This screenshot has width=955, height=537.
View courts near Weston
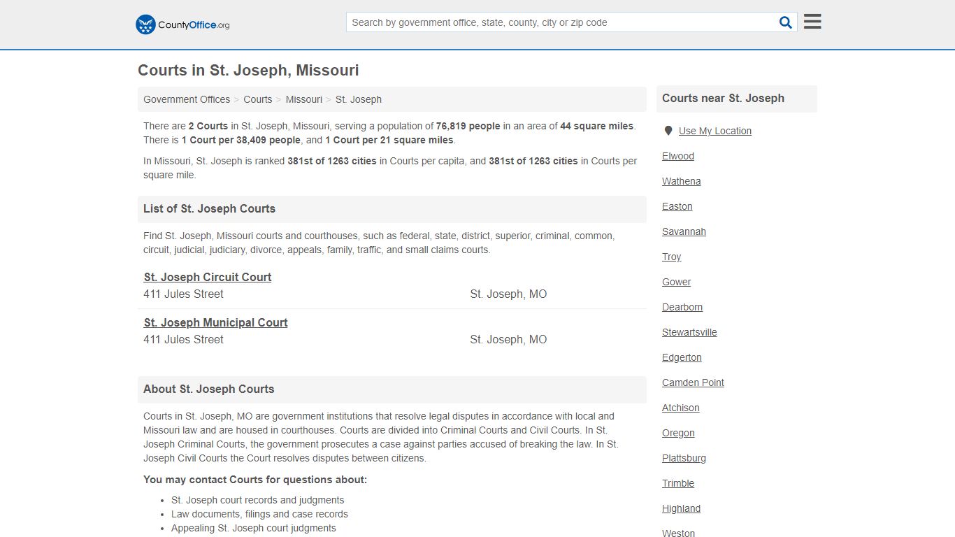click(x=679, y=533)
